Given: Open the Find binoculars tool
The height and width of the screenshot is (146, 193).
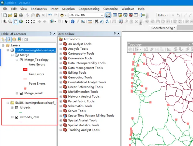Looking at the screenshot, I should coord(96,22).
